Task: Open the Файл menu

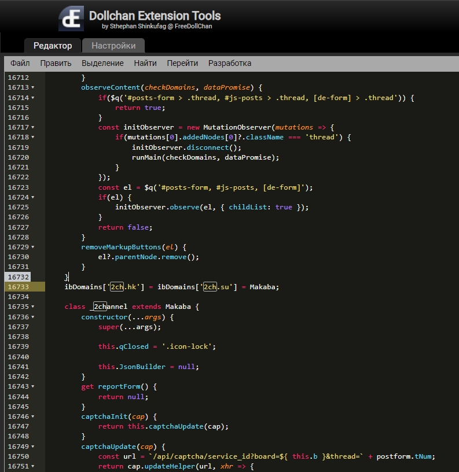Action: point(20,63)
